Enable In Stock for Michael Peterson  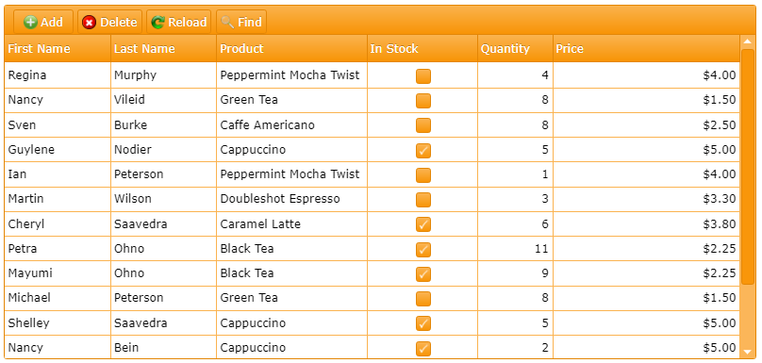[x=423, y=299]
